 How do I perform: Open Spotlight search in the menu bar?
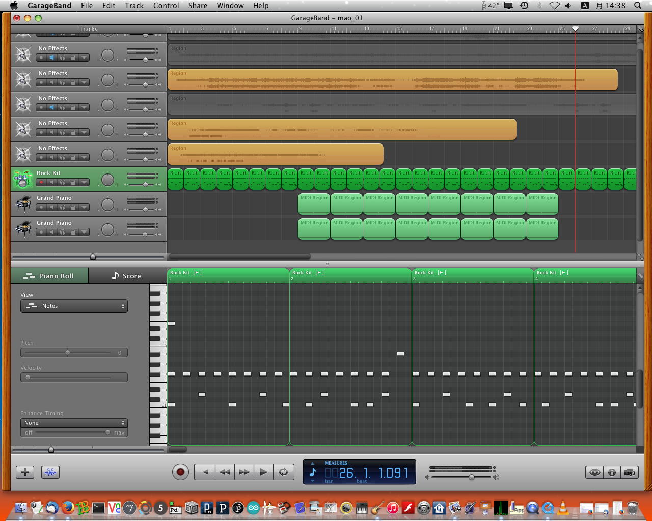(x=638, y=6)
